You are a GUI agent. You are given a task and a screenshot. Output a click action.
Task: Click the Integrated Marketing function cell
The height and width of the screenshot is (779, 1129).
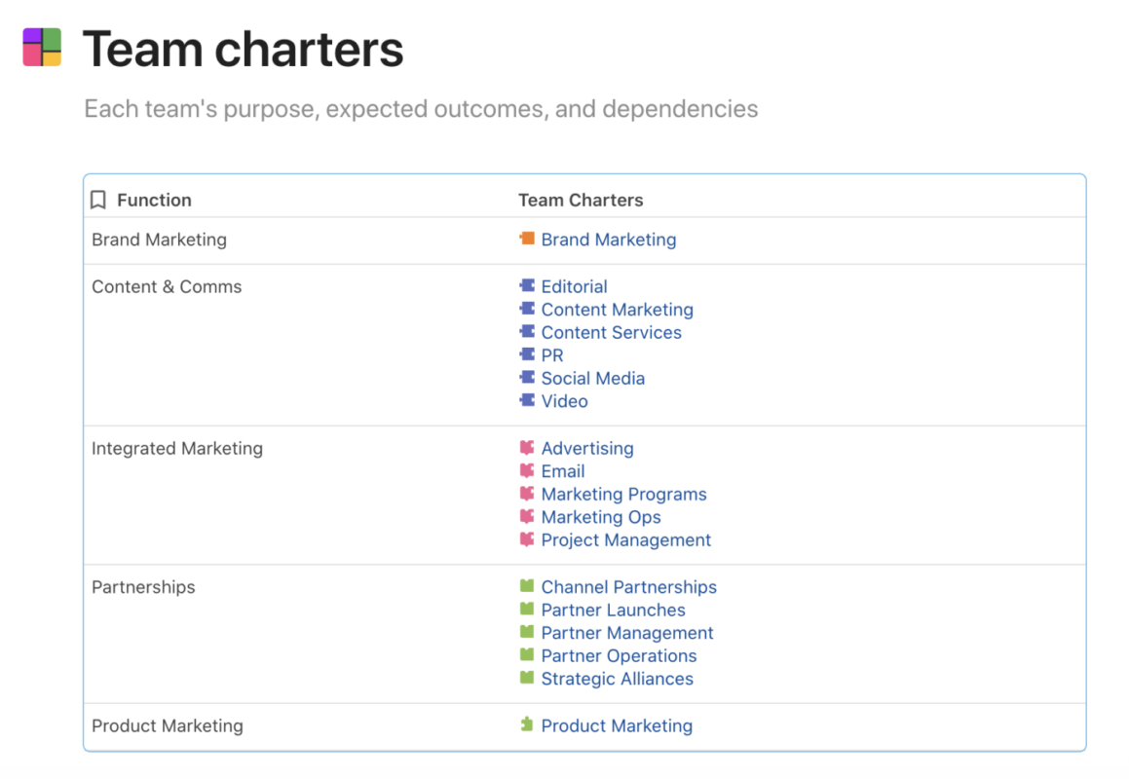[x=177, y=449]
